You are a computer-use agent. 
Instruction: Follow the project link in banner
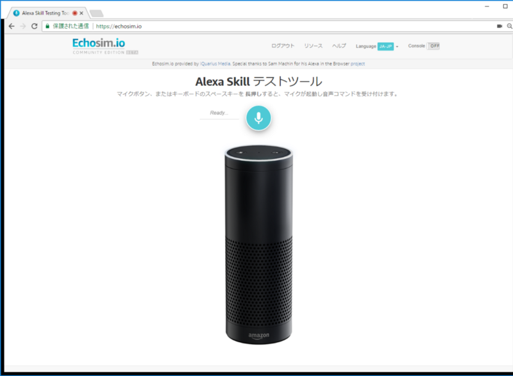click(x=358, y=63)
